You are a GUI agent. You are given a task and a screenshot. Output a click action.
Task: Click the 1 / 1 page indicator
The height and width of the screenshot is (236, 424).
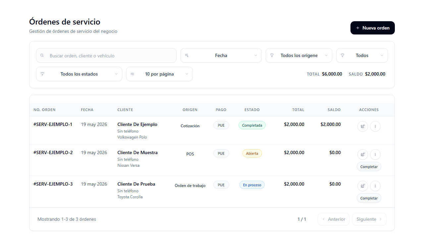coord(302,219)
